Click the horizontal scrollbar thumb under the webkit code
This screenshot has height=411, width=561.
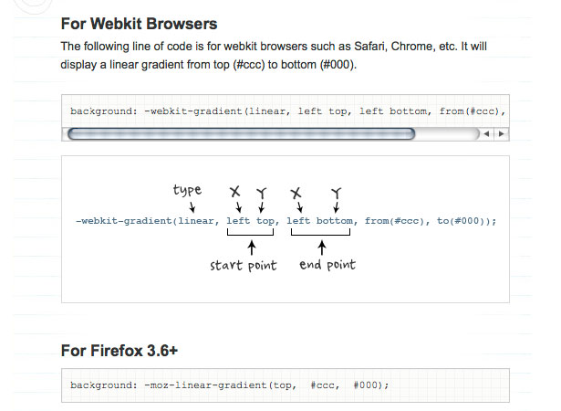[241, 134]
